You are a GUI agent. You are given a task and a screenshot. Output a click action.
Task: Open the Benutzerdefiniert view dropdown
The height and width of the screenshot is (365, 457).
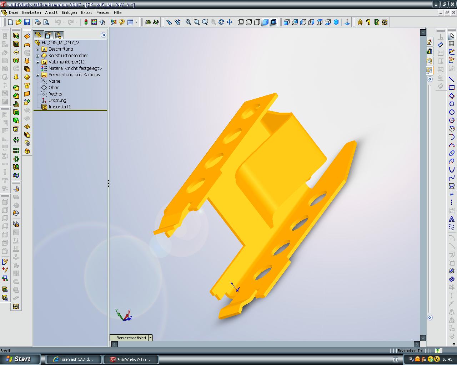(150, 338)
